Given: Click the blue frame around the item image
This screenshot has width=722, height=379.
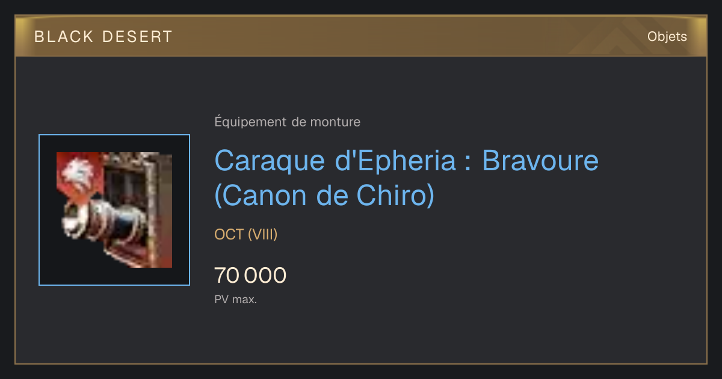Looking at the screenshot, I should 114,210.
